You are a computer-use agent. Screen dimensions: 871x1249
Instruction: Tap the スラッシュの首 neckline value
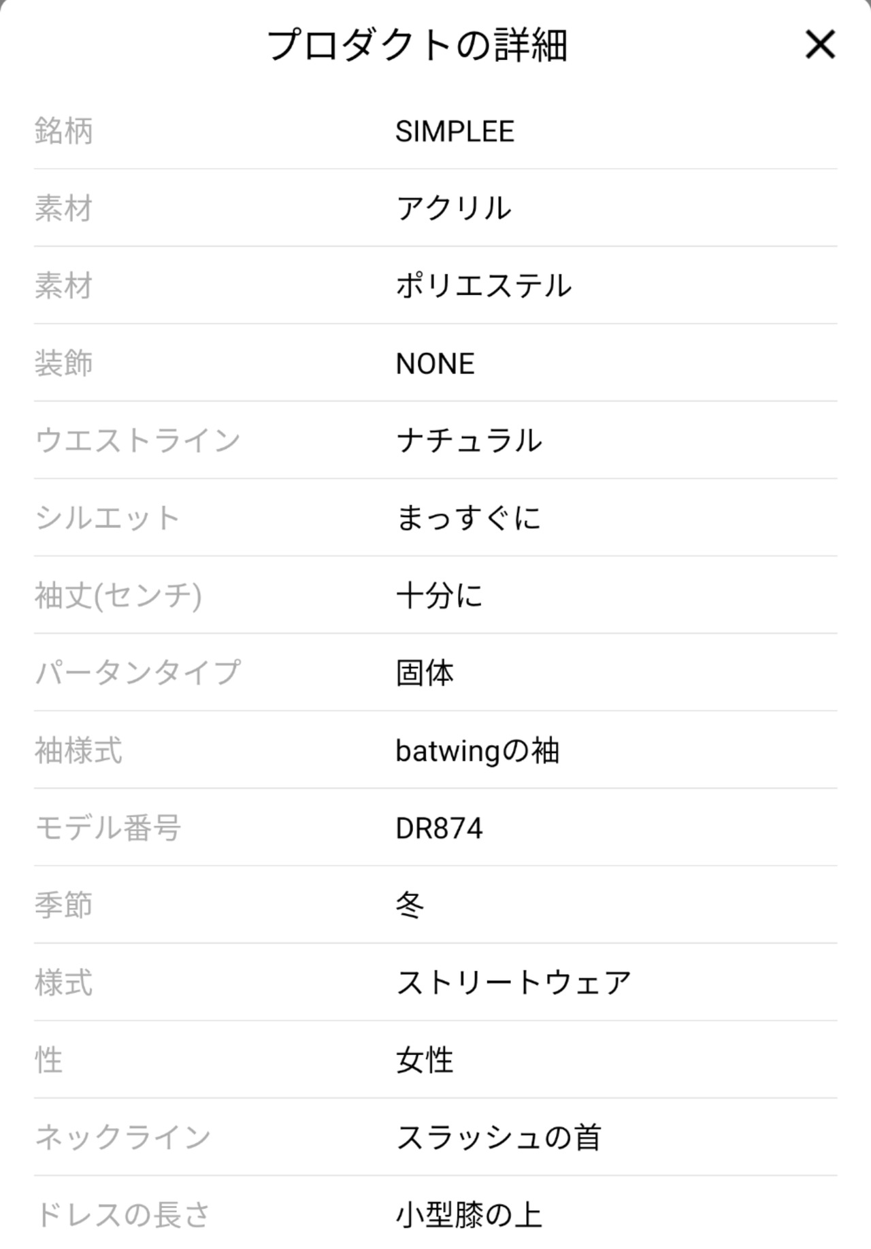(x=499, y=1138)
